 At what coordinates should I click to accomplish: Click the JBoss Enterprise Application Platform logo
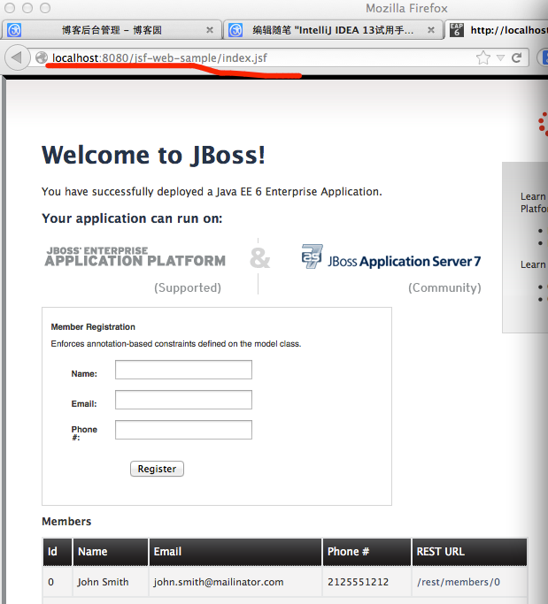tap(135, 257)
